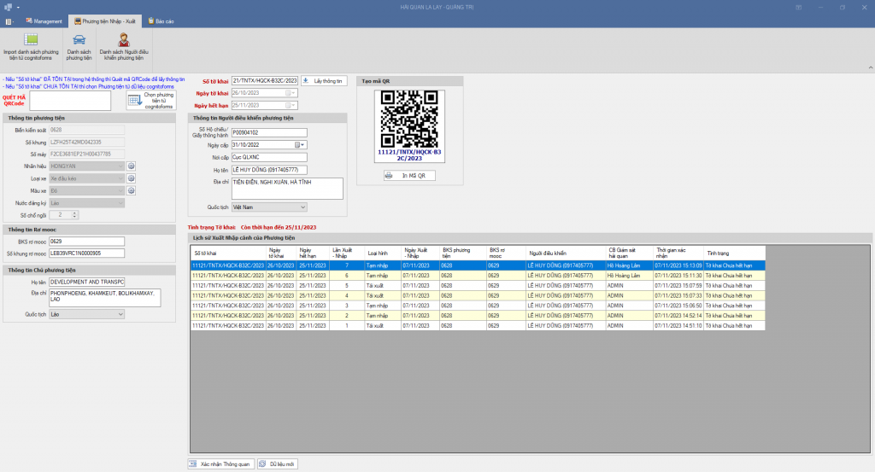Viewport: 875px width, 472px height.
Task: Collapse the ribbon with the chevron
Action: [870, 67]
